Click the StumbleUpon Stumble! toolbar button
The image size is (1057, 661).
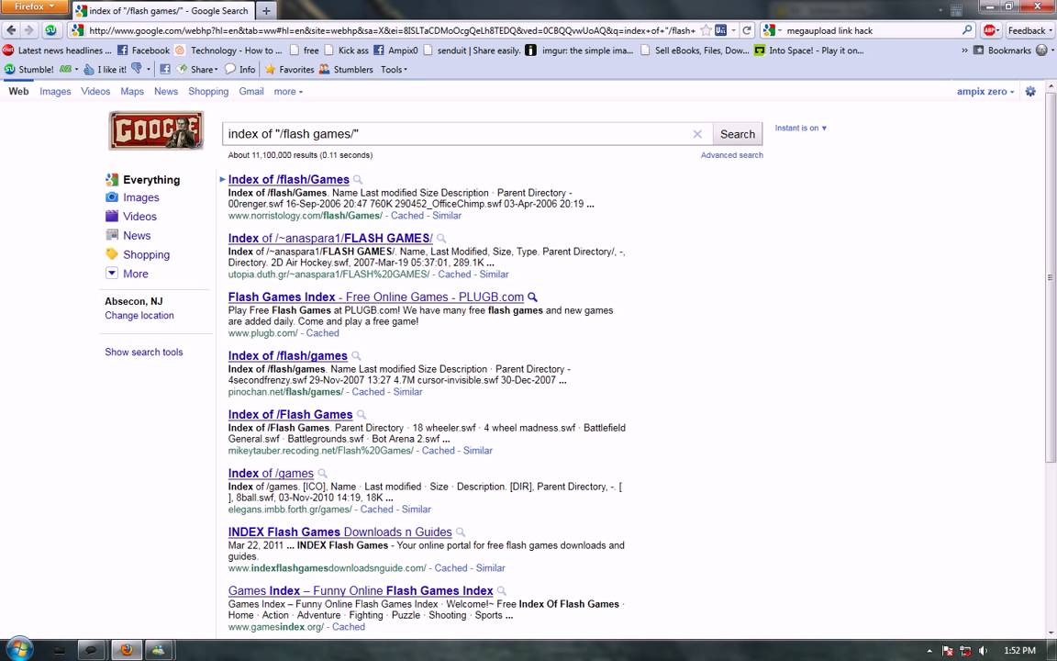[x=29, y=70]
